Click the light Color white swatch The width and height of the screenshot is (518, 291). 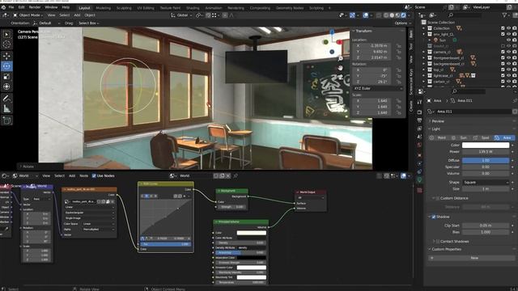(x=486, y=145)
